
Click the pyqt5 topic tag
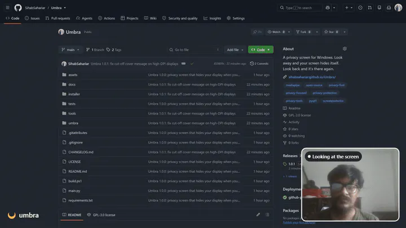[x=312, y=101]
